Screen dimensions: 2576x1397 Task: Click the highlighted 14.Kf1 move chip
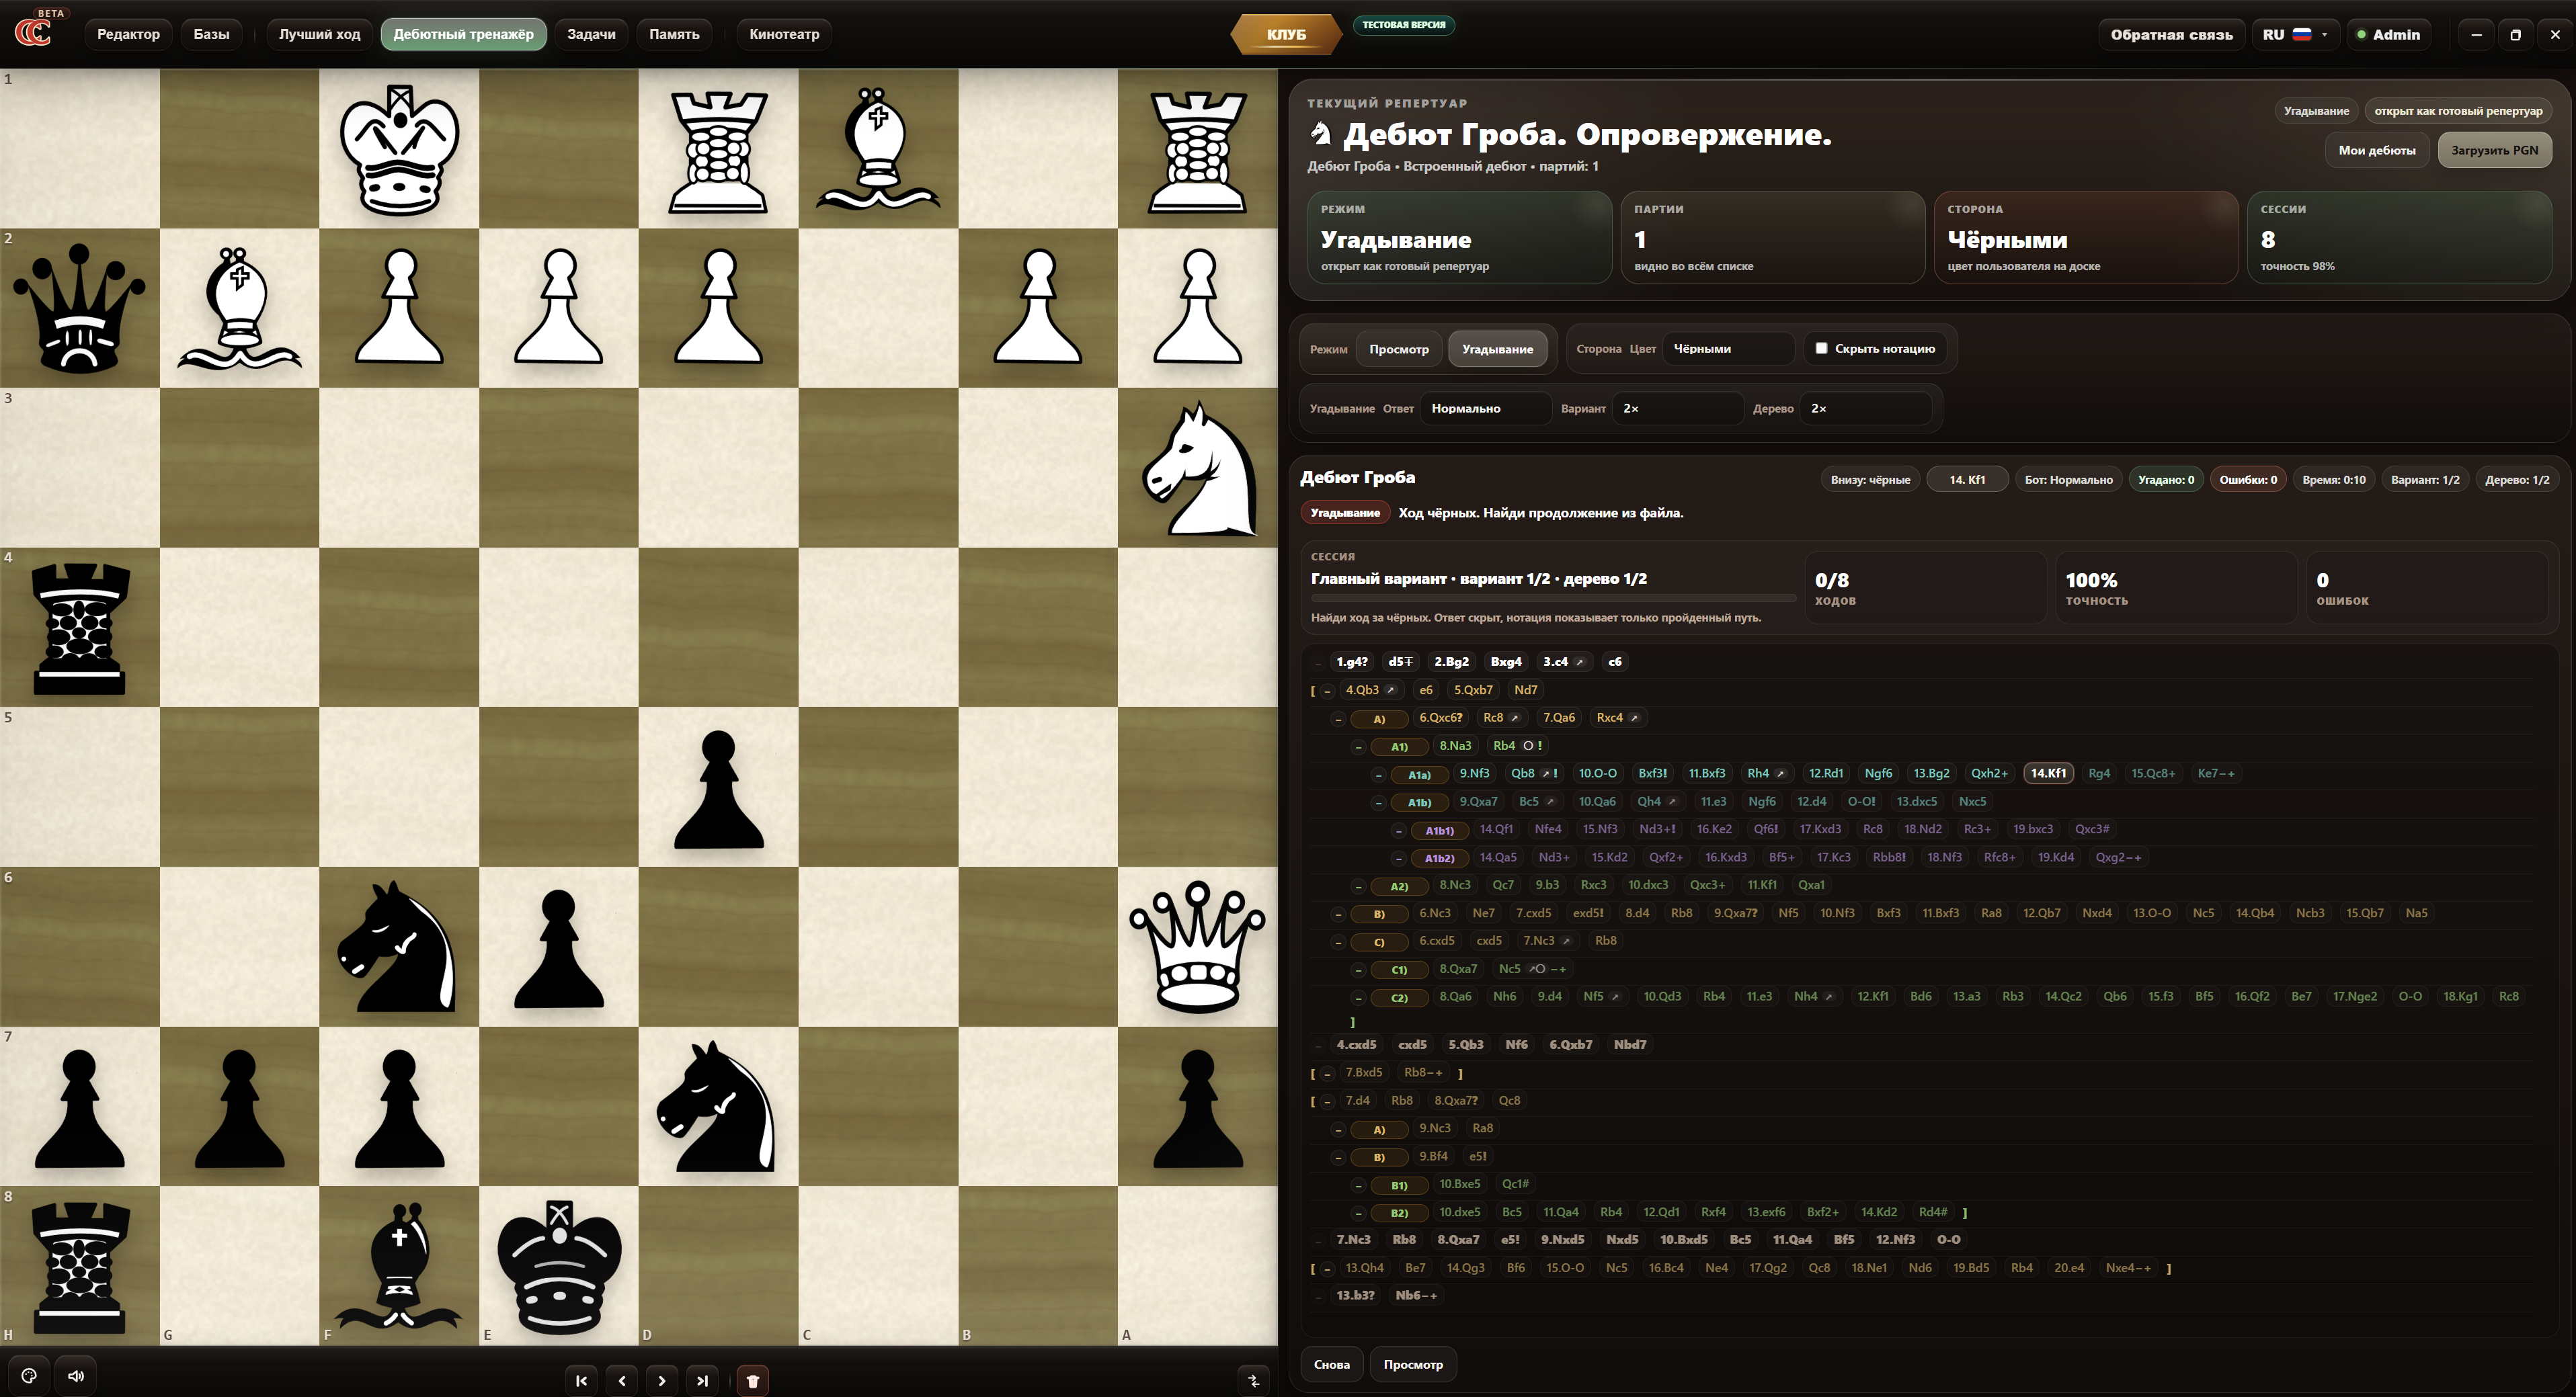coord(2048,773)
